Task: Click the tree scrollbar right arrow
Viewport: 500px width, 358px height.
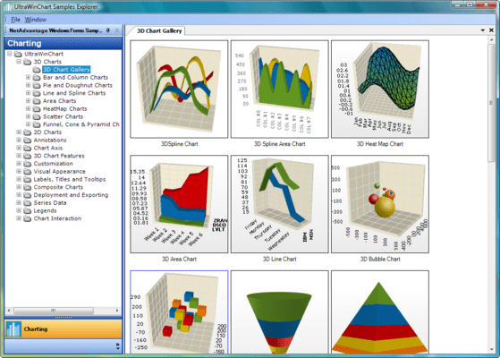Action: click(117, 311)
